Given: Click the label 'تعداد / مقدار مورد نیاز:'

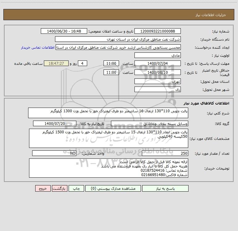Looking at the screenshot, I should [212, 154].
